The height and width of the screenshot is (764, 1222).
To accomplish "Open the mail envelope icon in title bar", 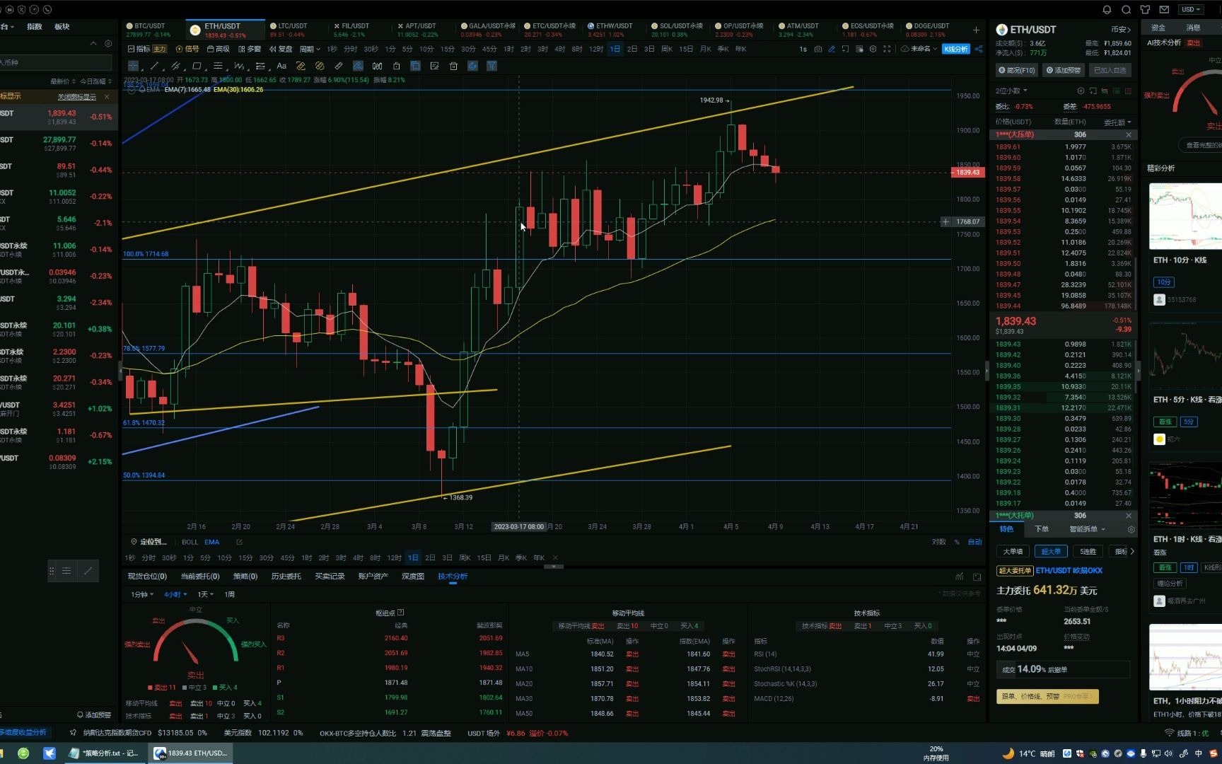I will (1164, 9).
